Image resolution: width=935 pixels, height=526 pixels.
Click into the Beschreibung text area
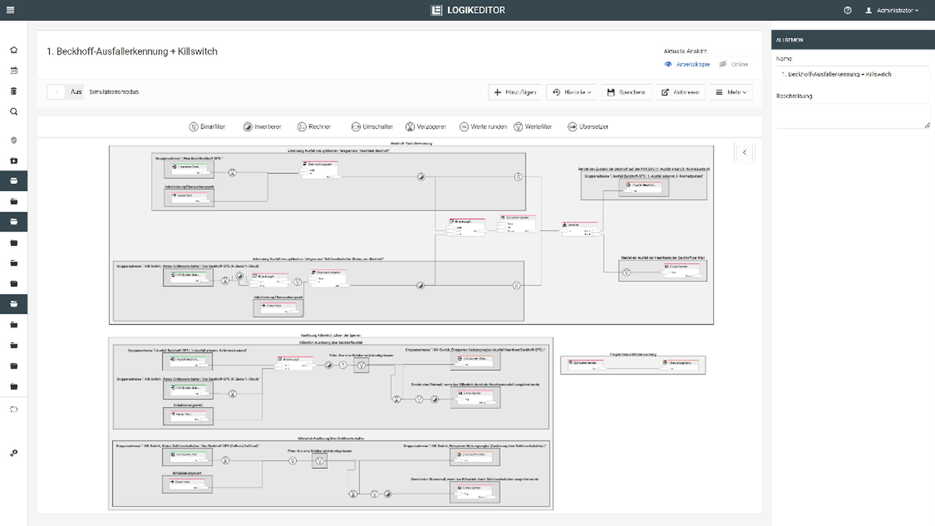pos(853,116)
